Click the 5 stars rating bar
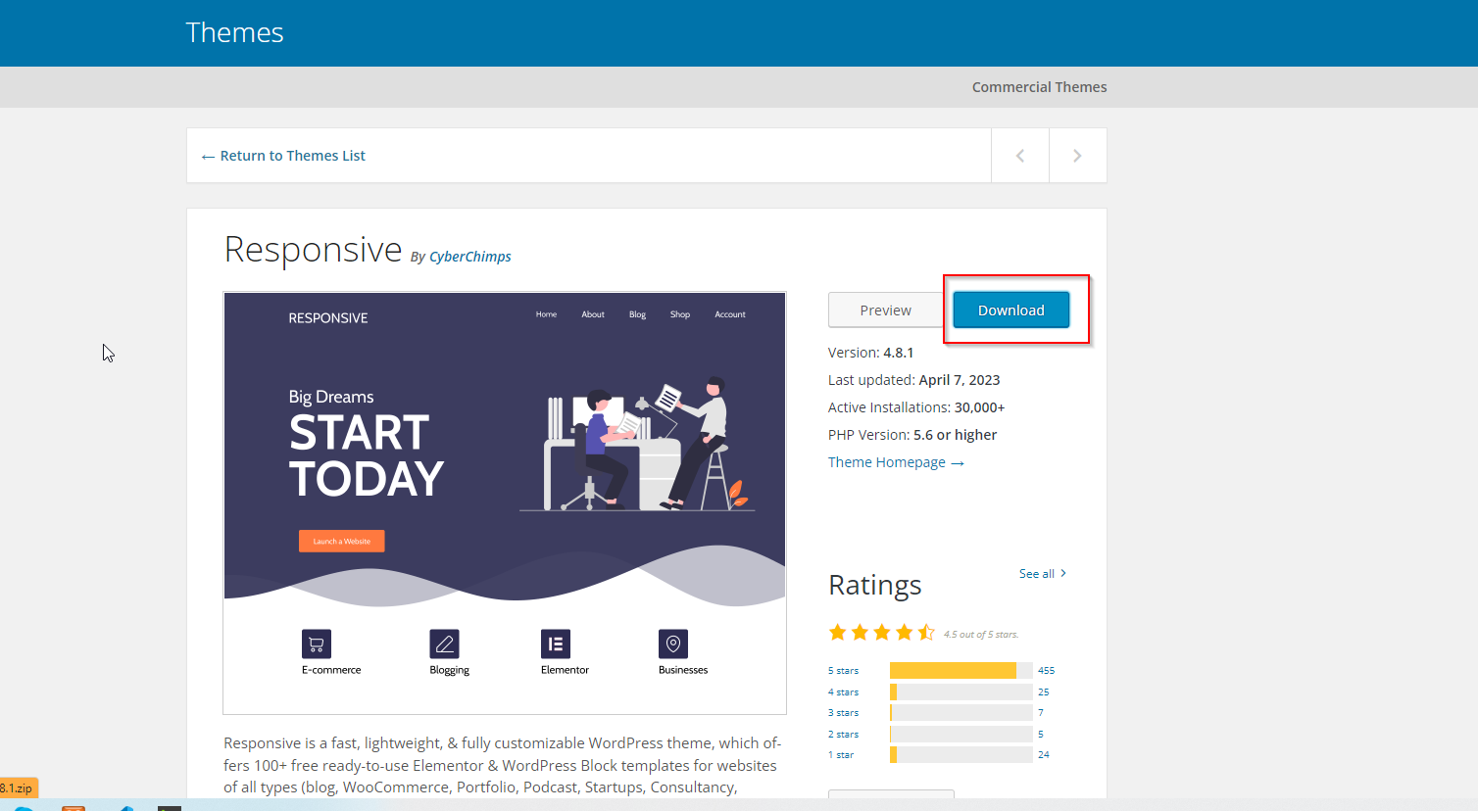The height and width of the screenshot is (811, 1478). [x=961, y=671]
